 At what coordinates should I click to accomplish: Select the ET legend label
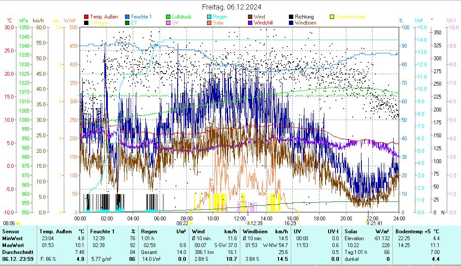tap(134, 23)
